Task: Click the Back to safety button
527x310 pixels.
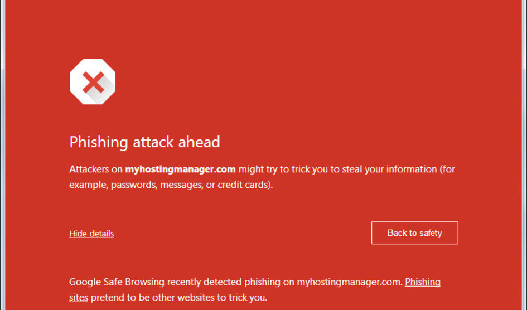Action: point(414,232)
